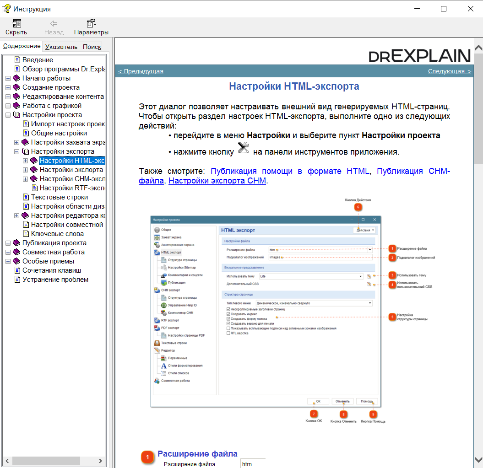The image size is (483, 468).
Task: Click the page icon beside Текстовые строки
Action: (x=26, y=197)
